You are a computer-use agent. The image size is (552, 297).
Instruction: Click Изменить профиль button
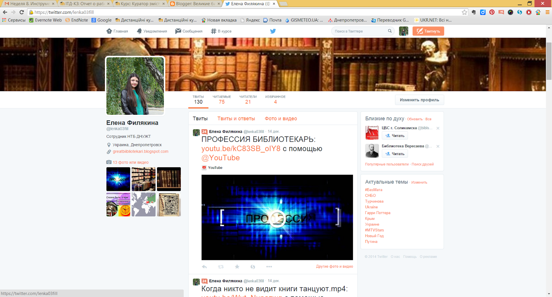click(420, 100)
